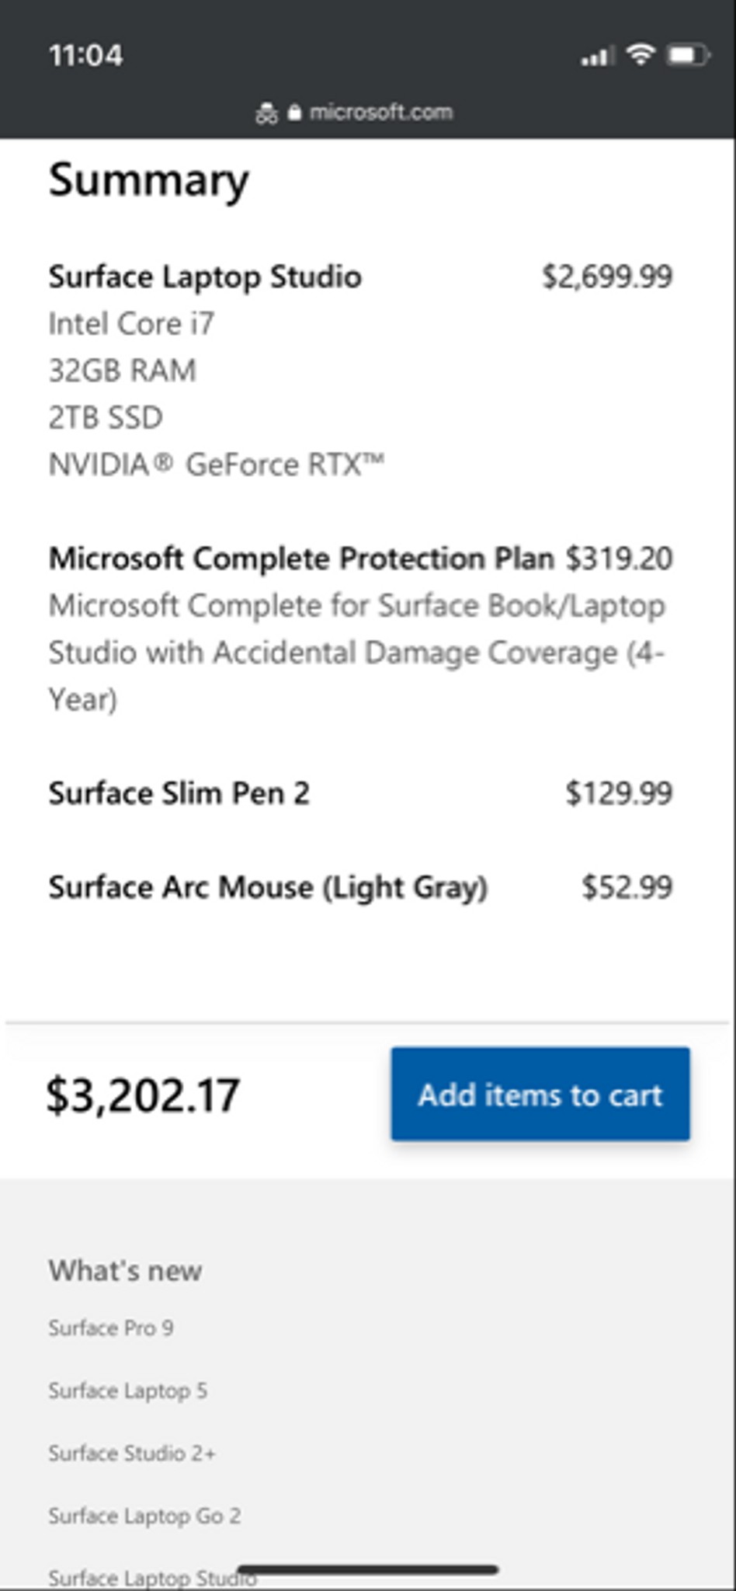
Task: Tap the Wi-Fi status icon
Action: click(641, 54)
